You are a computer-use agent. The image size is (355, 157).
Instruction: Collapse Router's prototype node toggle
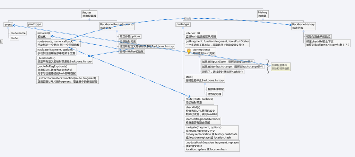pos(35,28)
